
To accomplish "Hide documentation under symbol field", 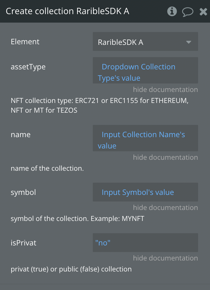I will (x=165, y=207).
